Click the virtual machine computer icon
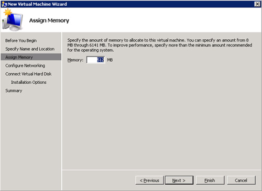262x191 pixels. coord(13,20)
